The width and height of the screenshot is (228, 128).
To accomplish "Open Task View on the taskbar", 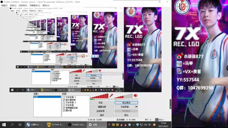I will coord(20,125).
